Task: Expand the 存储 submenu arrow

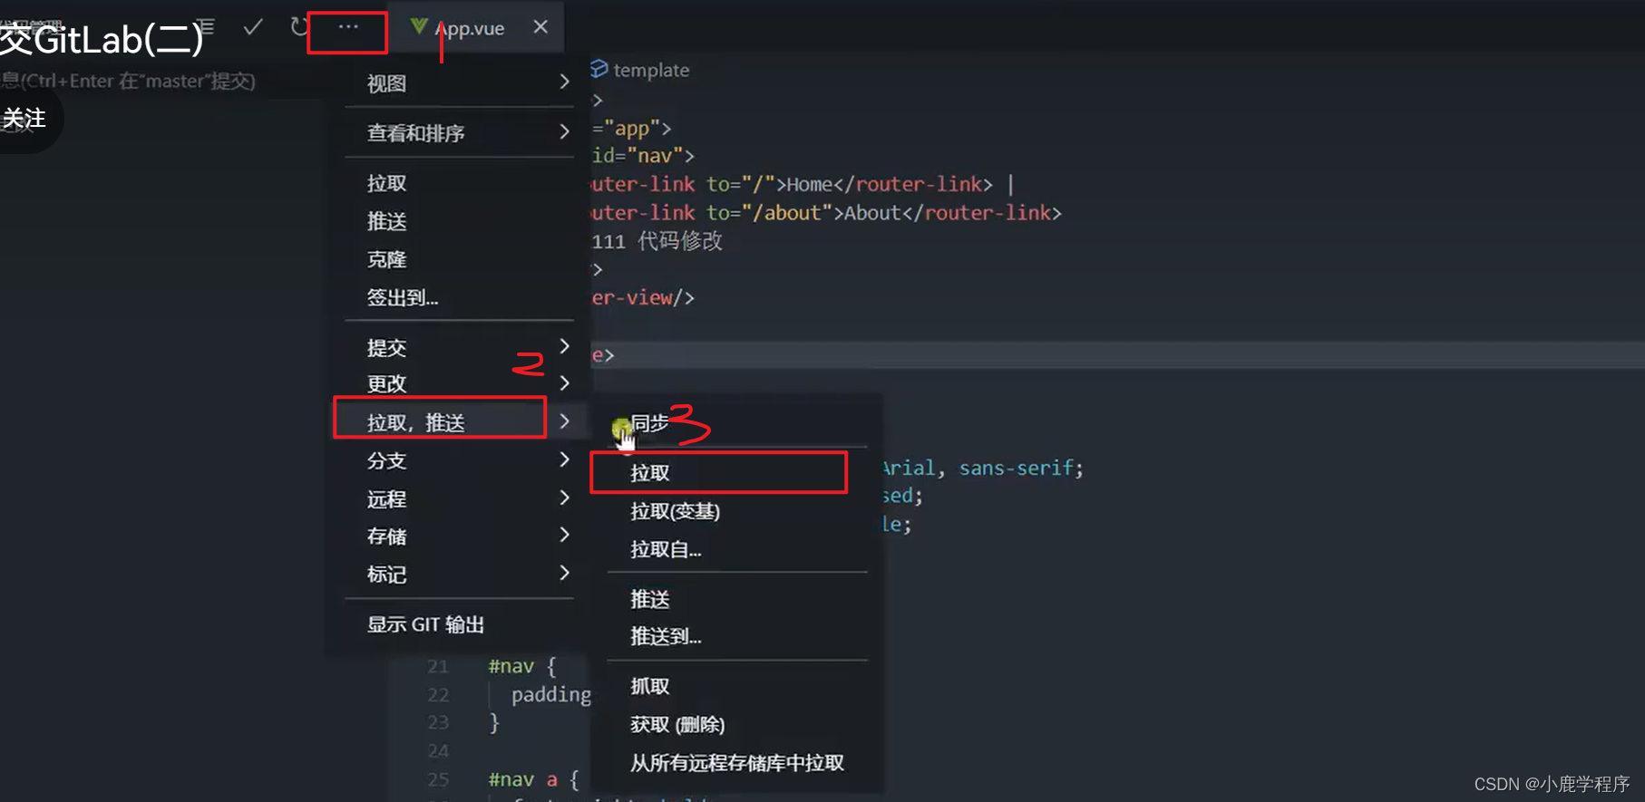Action: coord(564,535)
